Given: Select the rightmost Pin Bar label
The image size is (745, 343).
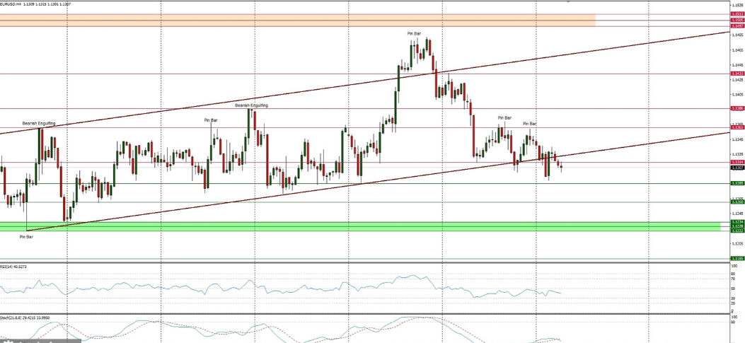Looking at the screenshot, I should (x=530, y=124).
